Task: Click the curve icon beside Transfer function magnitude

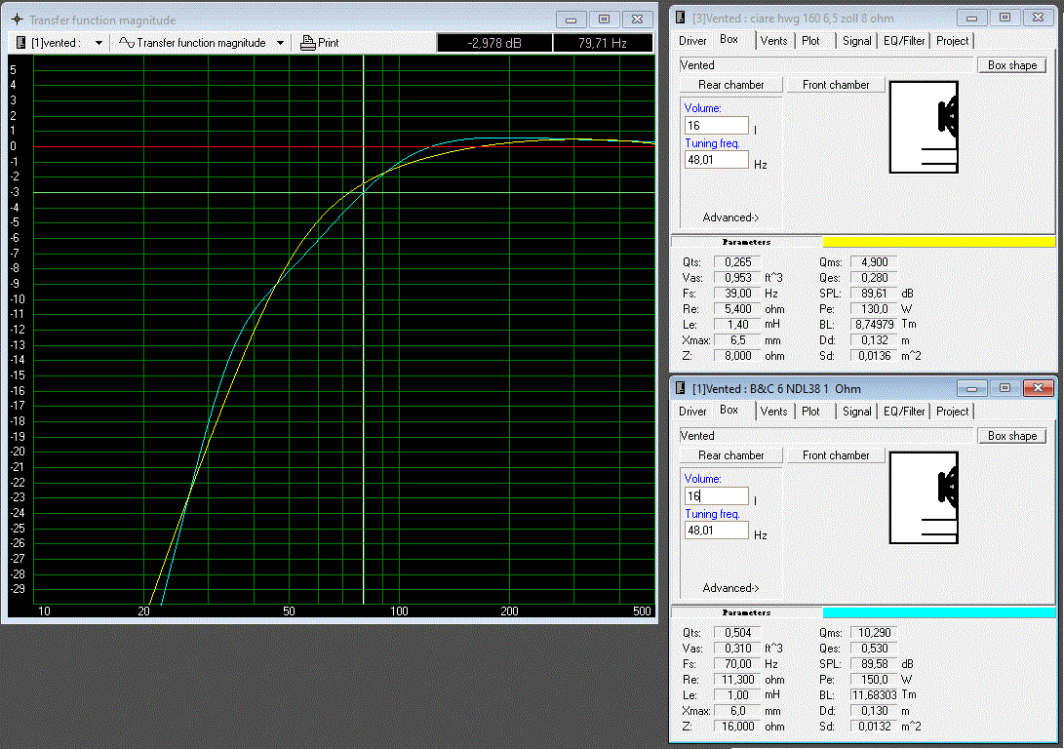Action: pyautogui.click(x=126, y=43)
